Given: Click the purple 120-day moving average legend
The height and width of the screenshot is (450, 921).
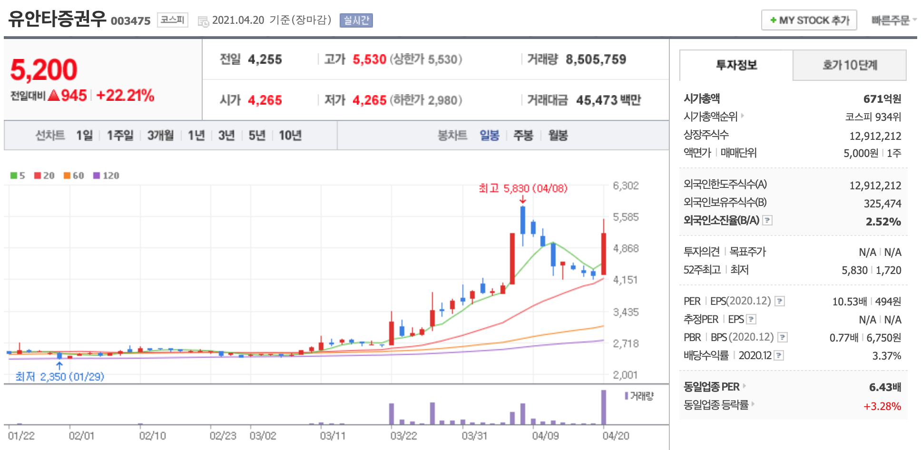Looking at the screenshot, I should point(106,176).
